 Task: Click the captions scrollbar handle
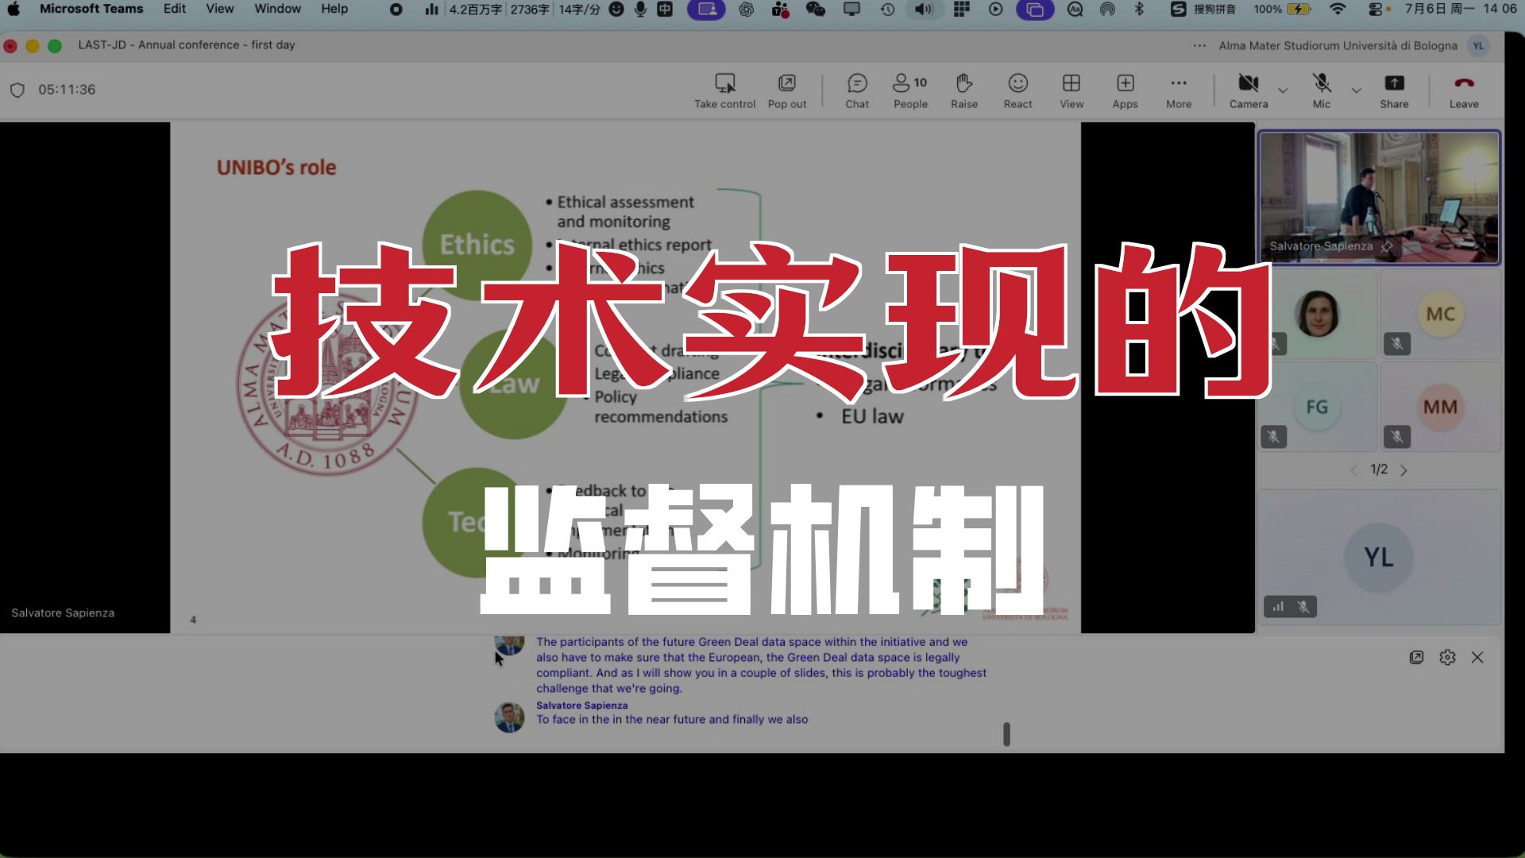coord(1006,734)
